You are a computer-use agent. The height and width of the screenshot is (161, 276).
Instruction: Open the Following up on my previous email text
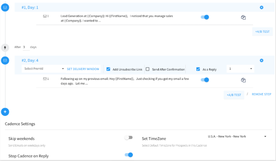(125, 81)
